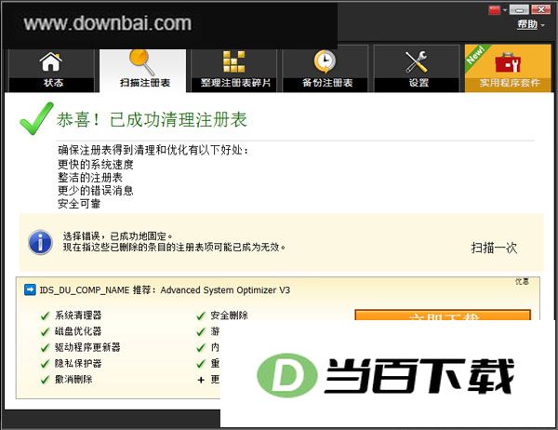Click the 安全删除 feature text
This screenshot has height=430, width=558.
(229, 316)
